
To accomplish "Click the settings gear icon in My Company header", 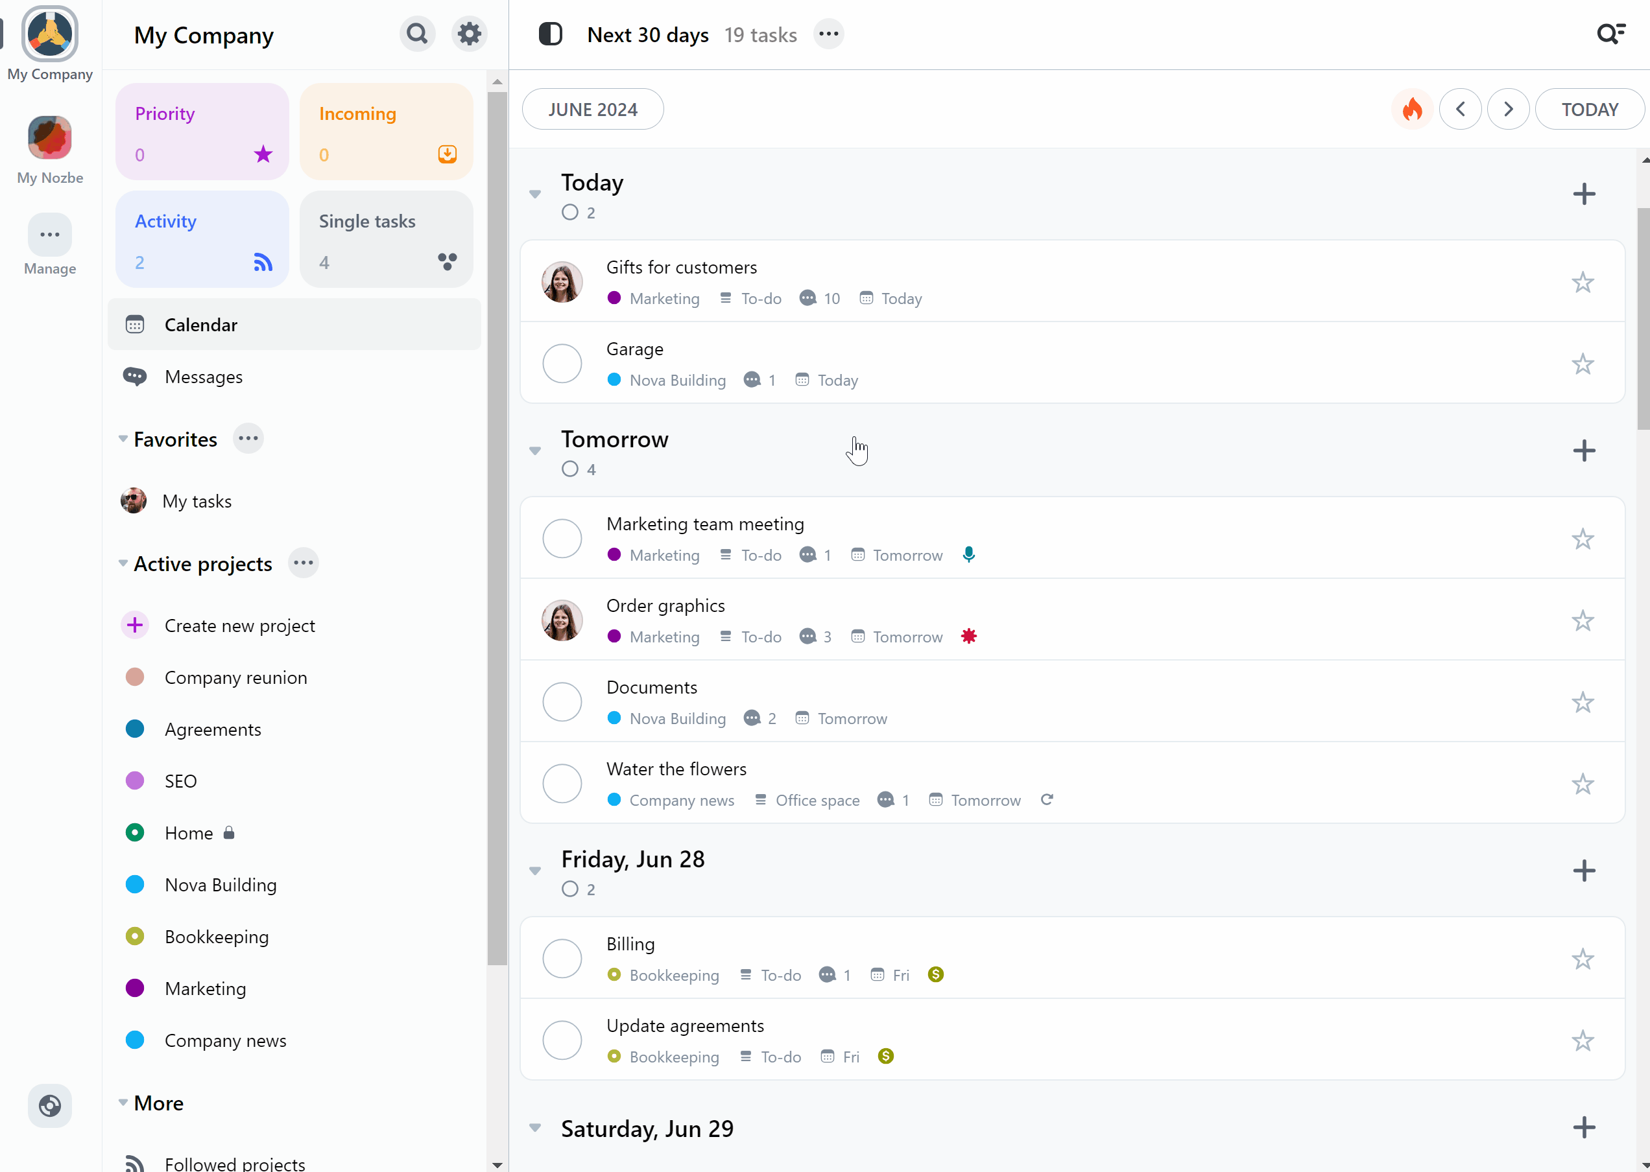I will [x=470, y=34].
